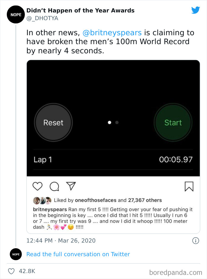
Task: Click the info icon next to the timestamp
Action: click(196, 240)
